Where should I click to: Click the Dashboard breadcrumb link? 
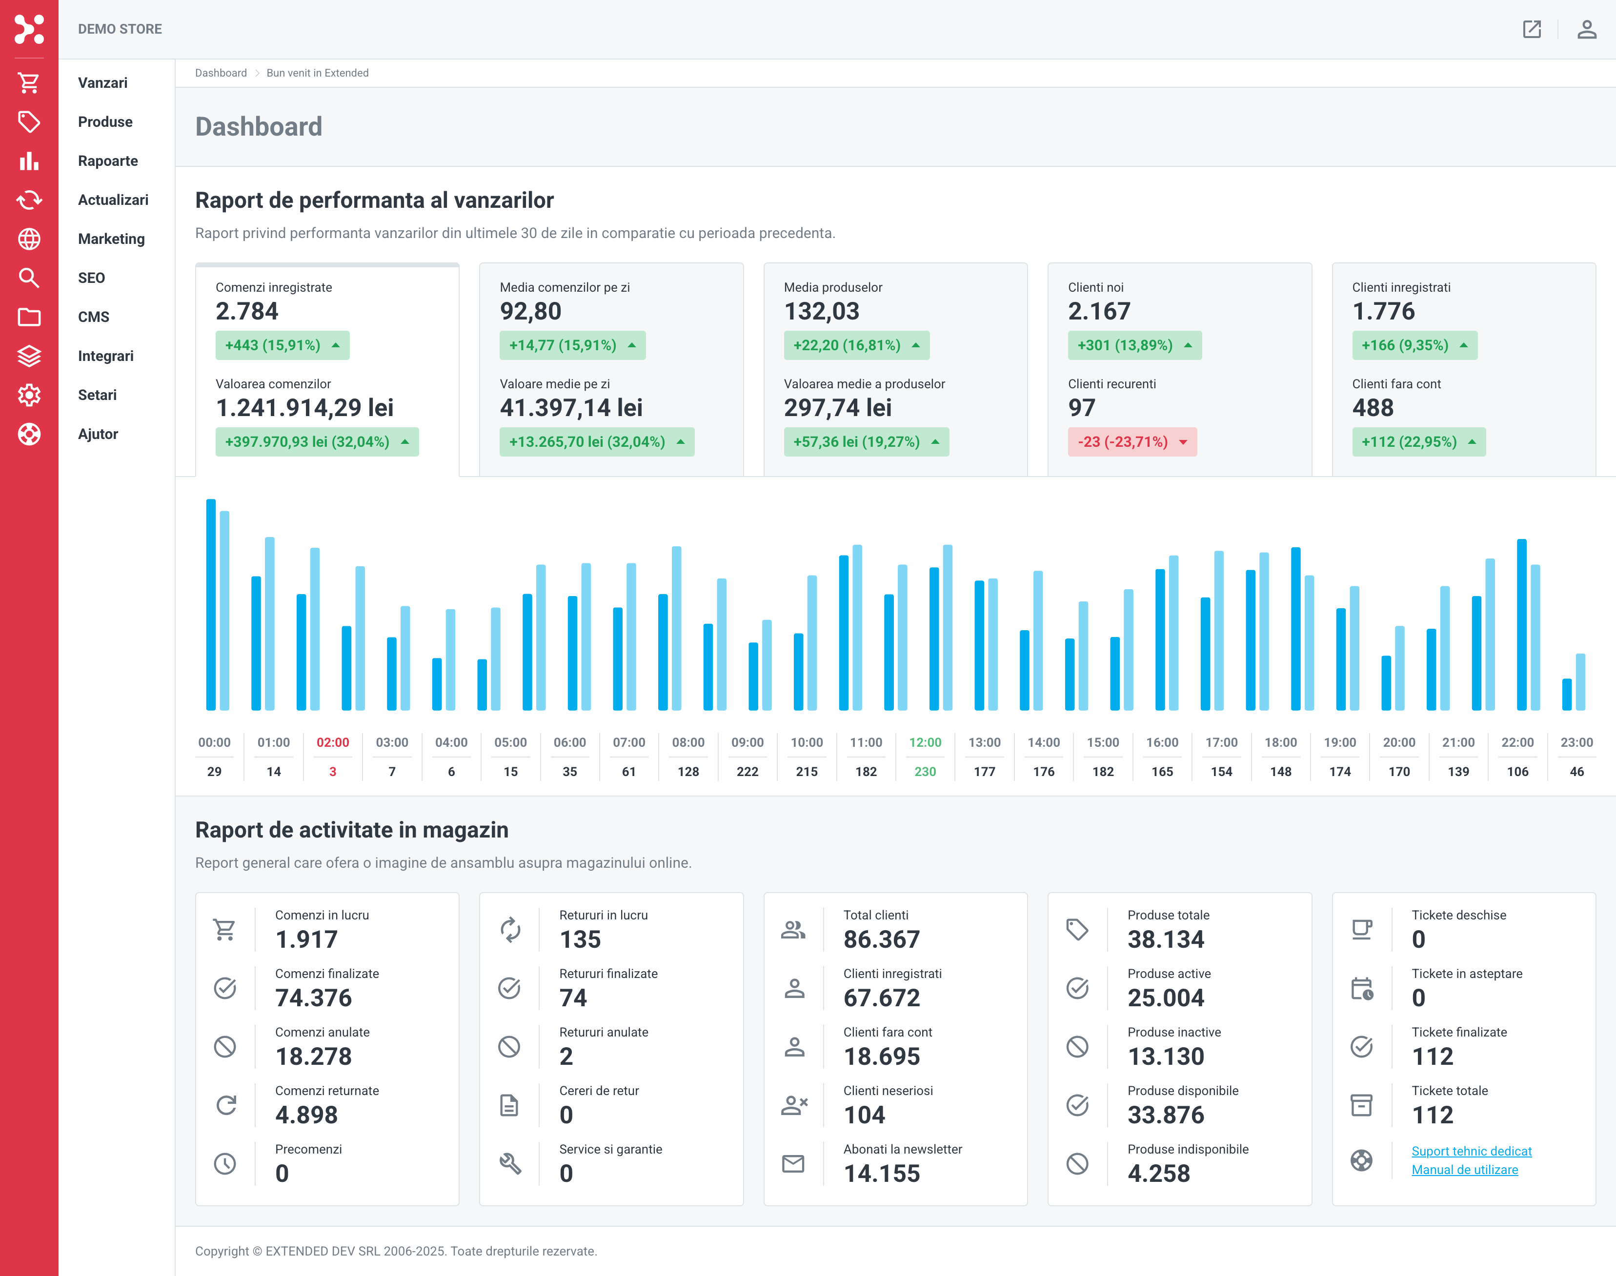(x=221, y=73)
